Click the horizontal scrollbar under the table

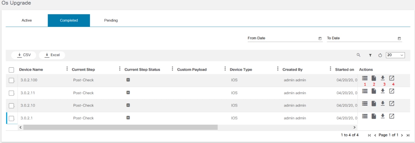120,127
